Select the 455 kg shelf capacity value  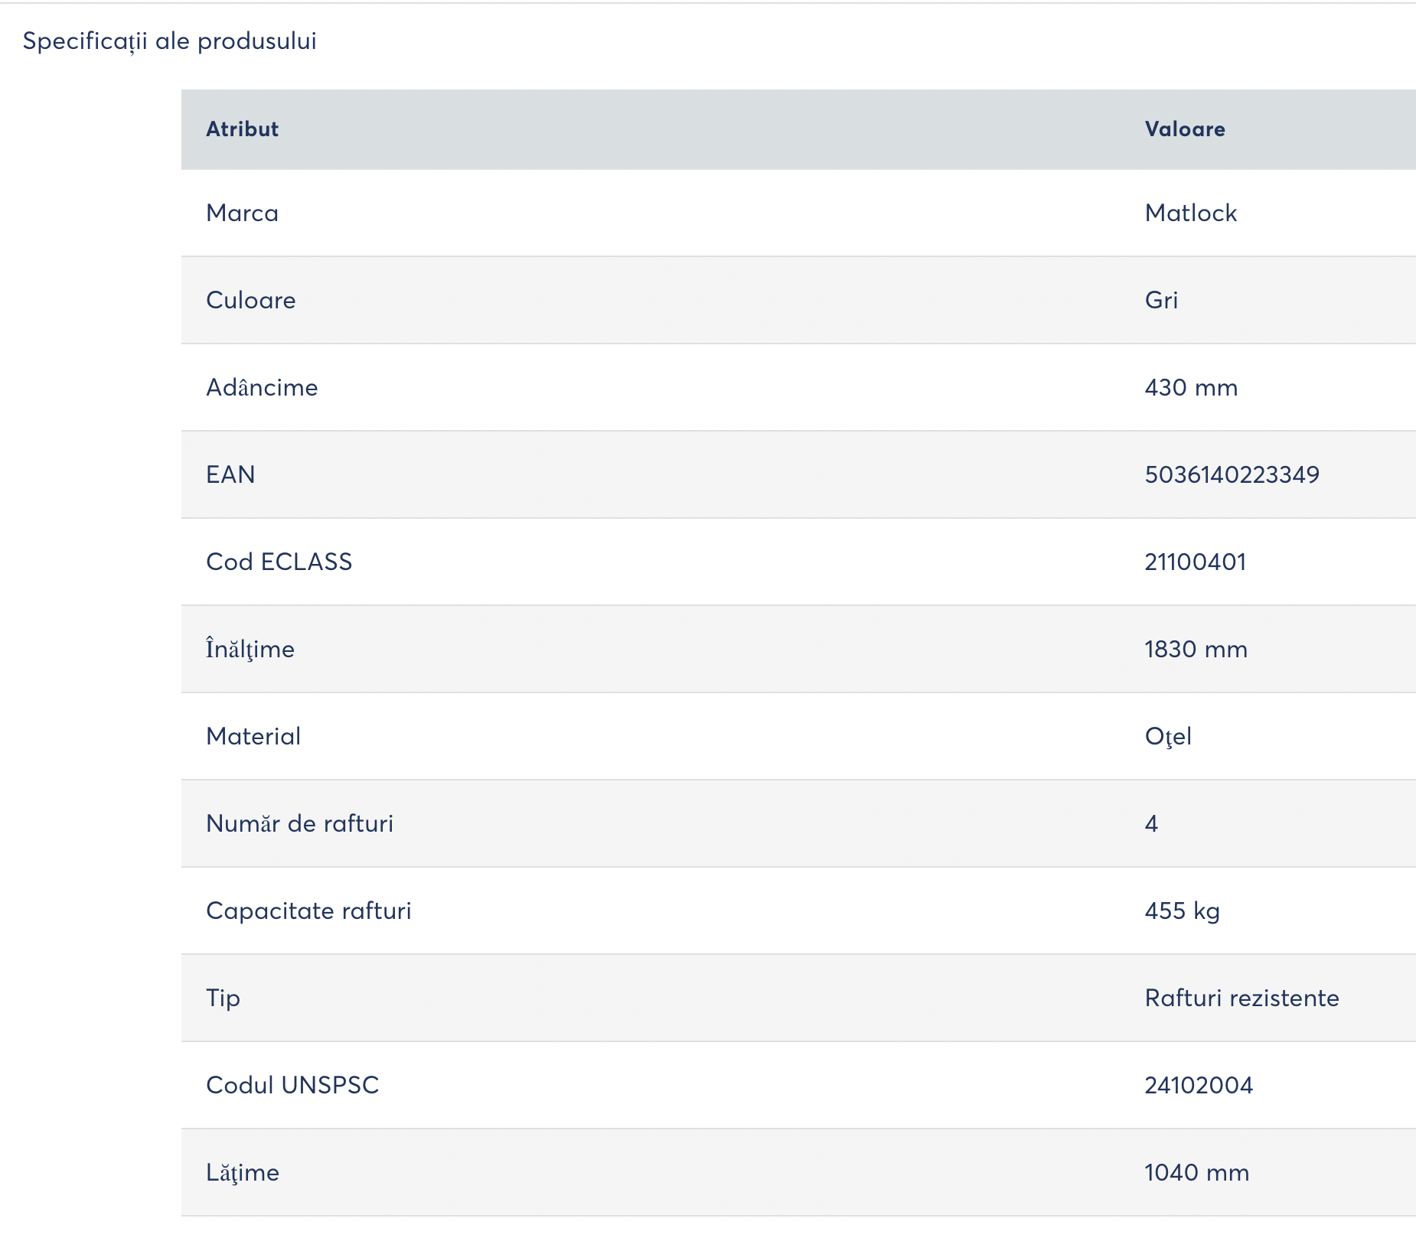click(x=1182, y=911)
